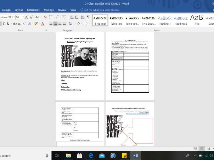214x160 pixels.
Task: Open highlight color dropdown arrow
Action: click(x=39, y=24)
